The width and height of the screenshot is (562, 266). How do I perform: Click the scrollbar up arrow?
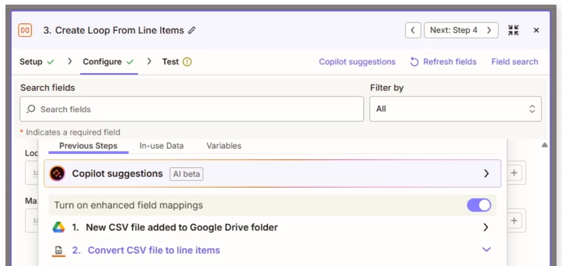pyautogui.click(x=544, y=145)
